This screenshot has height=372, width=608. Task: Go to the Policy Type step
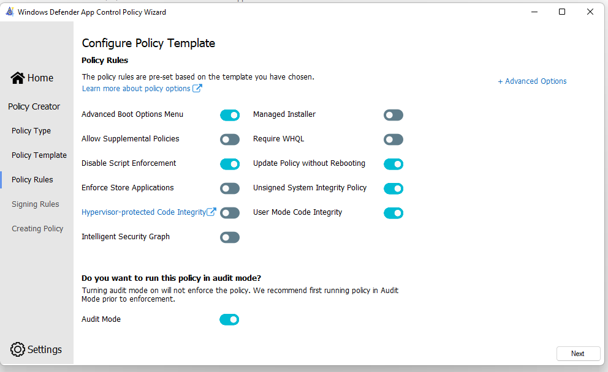[x=31, y=131]
